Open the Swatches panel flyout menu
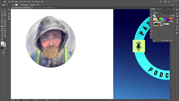179x101 pixels. [174, 13]
